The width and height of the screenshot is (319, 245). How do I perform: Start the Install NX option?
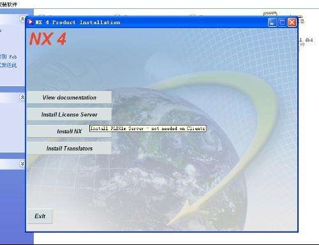click(70, 131)
